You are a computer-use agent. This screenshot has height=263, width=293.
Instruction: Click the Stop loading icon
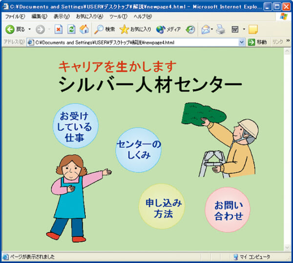(59, 29)
